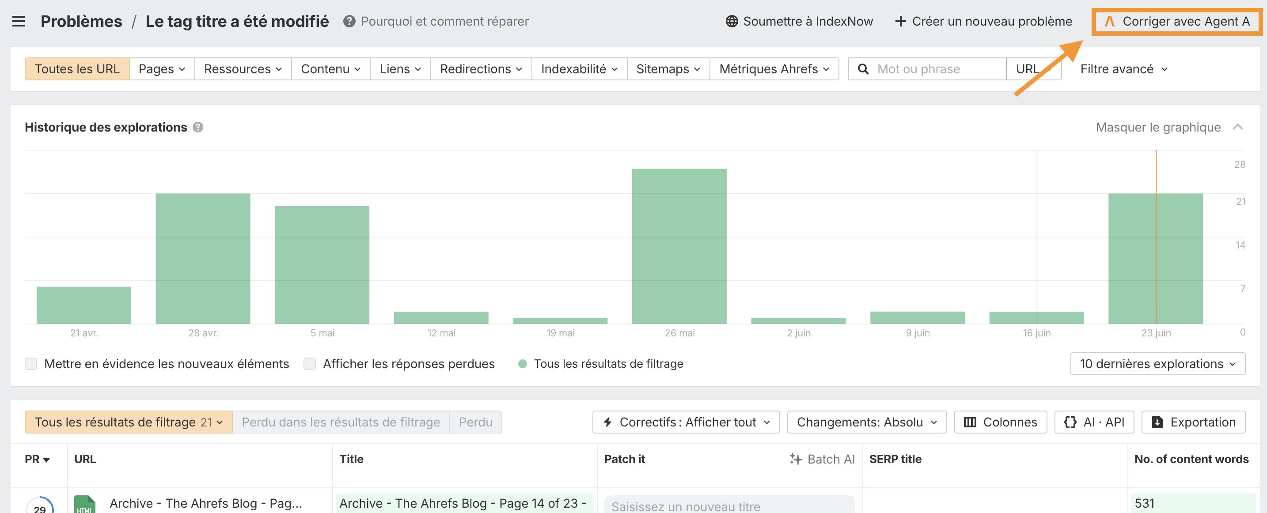Expand Filtre avancé options

pos(1124,69)
